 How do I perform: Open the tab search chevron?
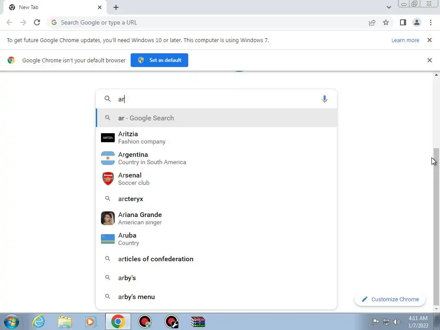click(388, 7)
